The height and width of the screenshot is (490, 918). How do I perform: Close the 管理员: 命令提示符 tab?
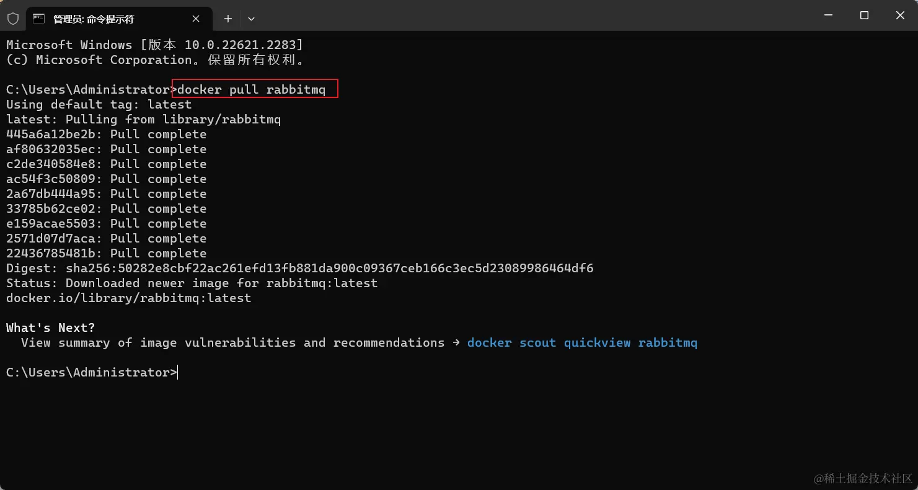(196, 19)
